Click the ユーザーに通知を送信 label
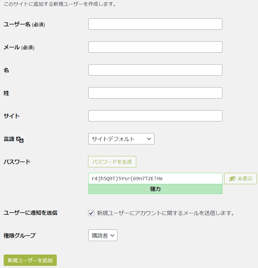Image resolution: width=258 pixels, height=268 pixels. 30,213
